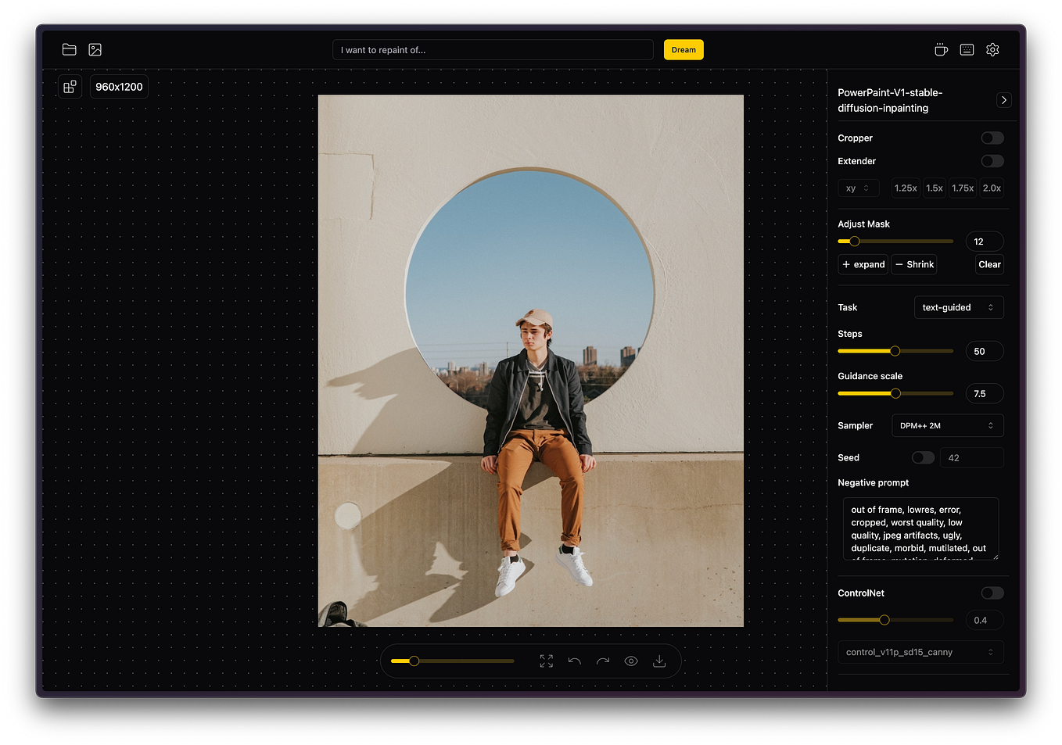This screenshot has width=1062, height=745.
Task: Click the folder icon to open files
Action: (69, 49)
